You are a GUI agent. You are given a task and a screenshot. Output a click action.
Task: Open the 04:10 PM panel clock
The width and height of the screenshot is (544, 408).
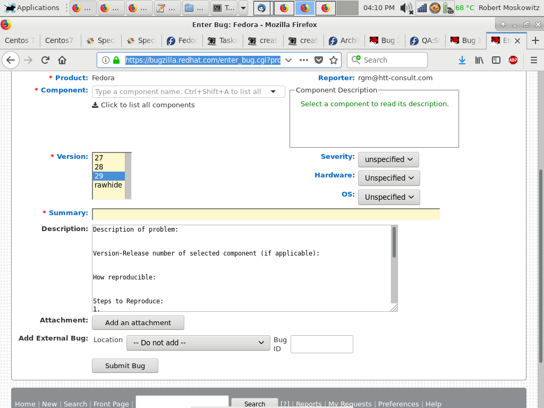click(379, 7)
